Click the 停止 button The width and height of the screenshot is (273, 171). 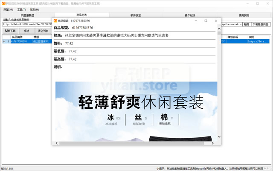point(26,31)
